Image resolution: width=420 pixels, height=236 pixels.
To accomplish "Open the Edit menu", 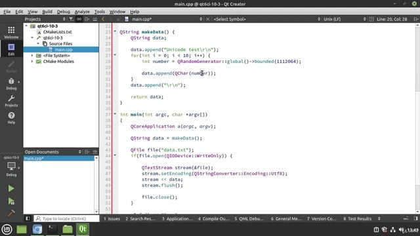I will pyautogui.click(x=19, y=12).
